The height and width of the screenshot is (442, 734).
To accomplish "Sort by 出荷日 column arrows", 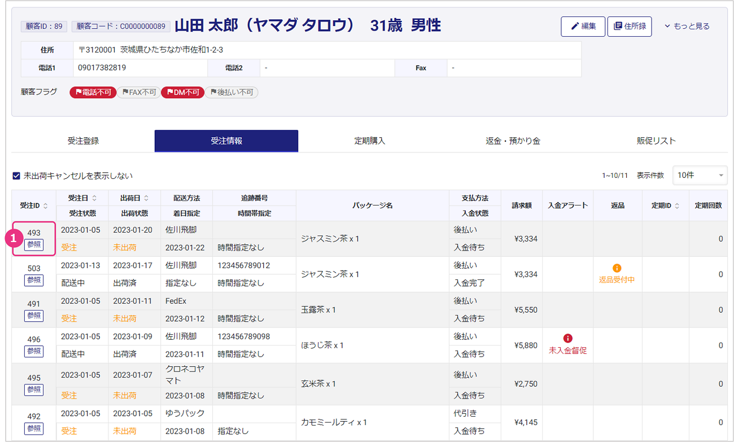I will coord(146,198).
